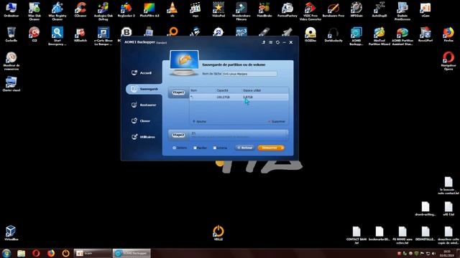Open Ordinateur desktop icon
The image size is (460, 258).
pyautogui.click(x=11, y=9)
